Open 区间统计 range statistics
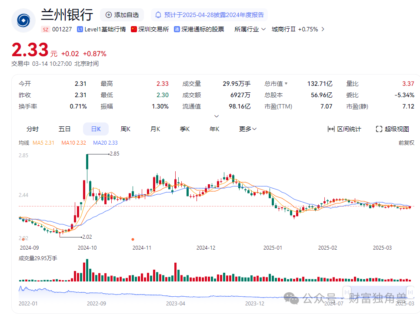The height and width of the screenshot is (315, 420). (x=344, y=129)
